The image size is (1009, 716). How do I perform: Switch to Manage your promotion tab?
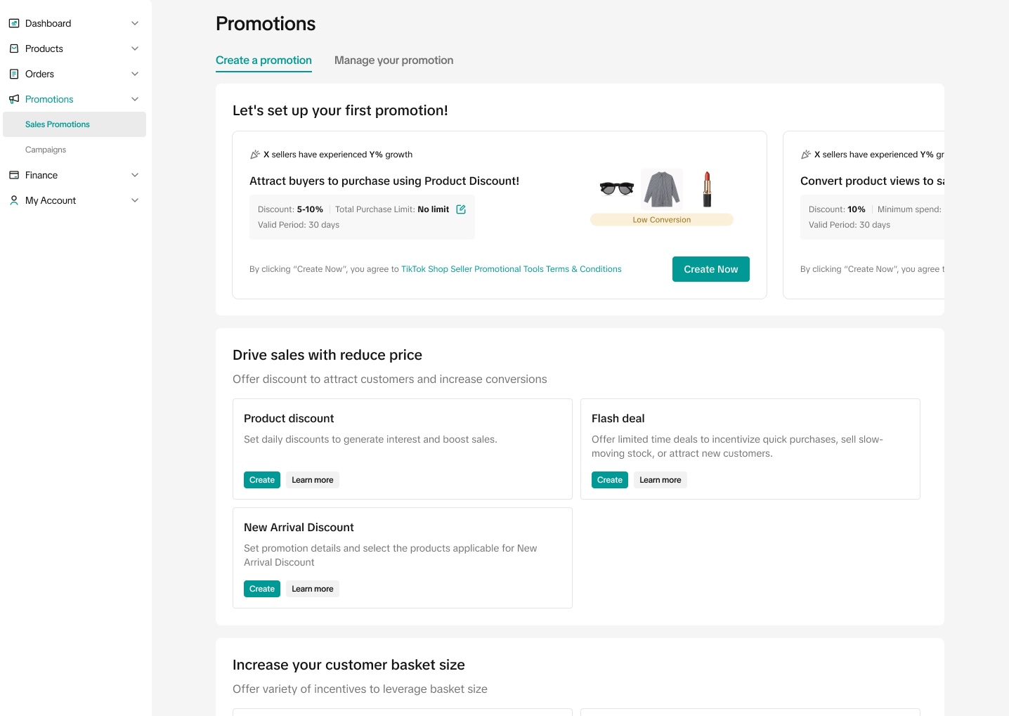393,60
